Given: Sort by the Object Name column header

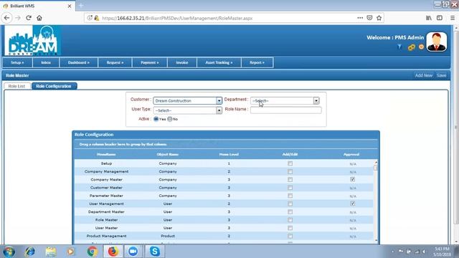Looking at the screenshot, I should click(x=167, y=154).
